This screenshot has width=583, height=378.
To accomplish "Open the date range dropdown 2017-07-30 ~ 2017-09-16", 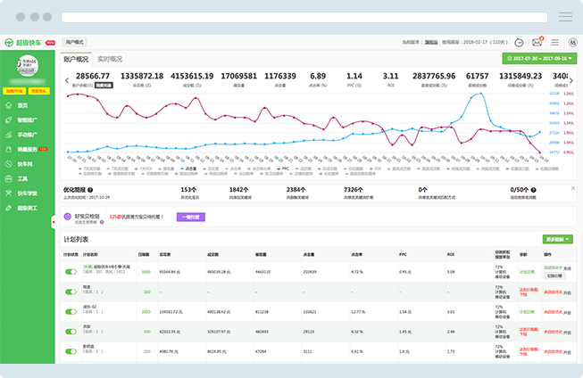I will (541, 58).
